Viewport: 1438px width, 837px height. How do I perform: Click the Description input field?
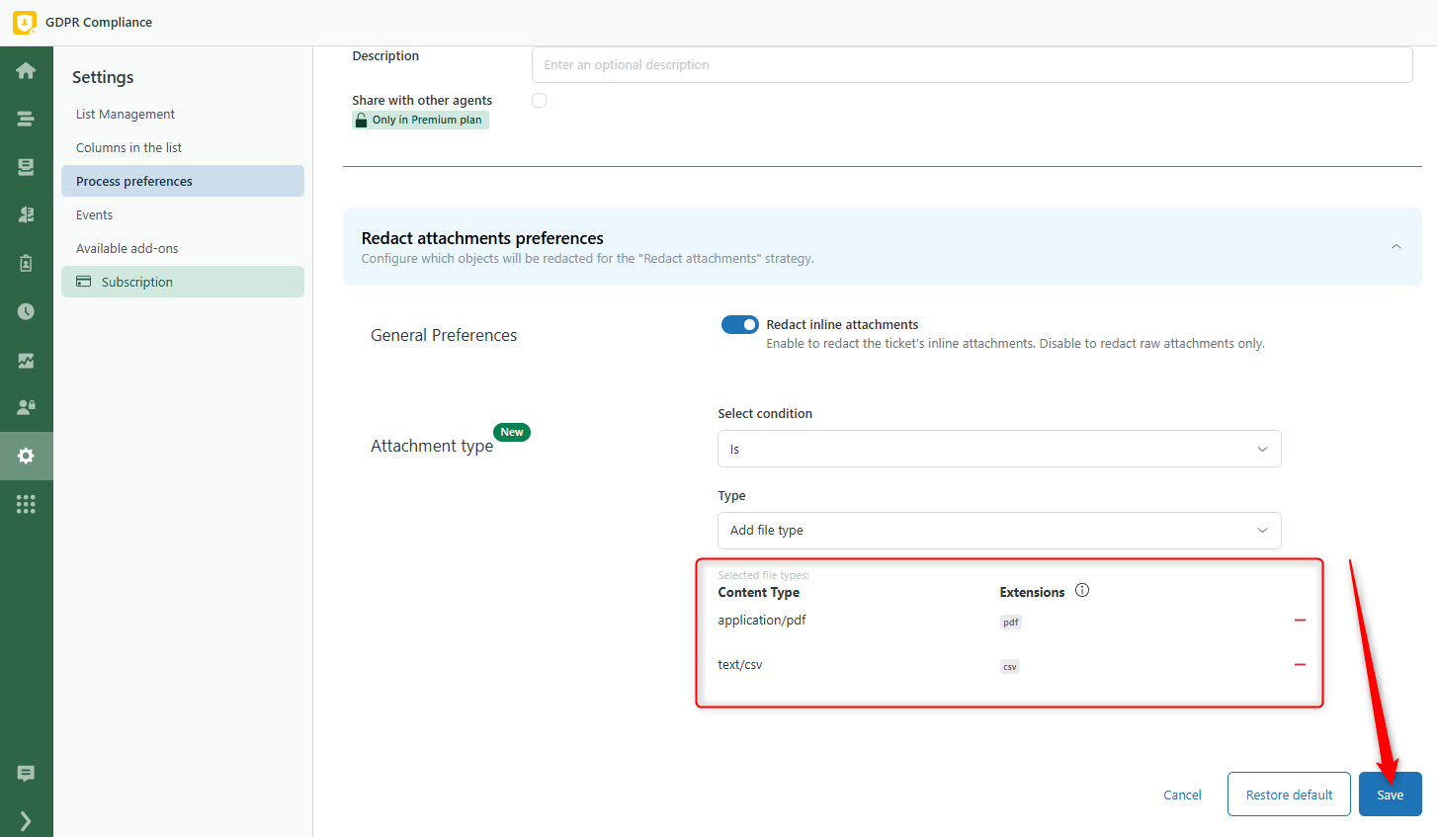point(972,65)
